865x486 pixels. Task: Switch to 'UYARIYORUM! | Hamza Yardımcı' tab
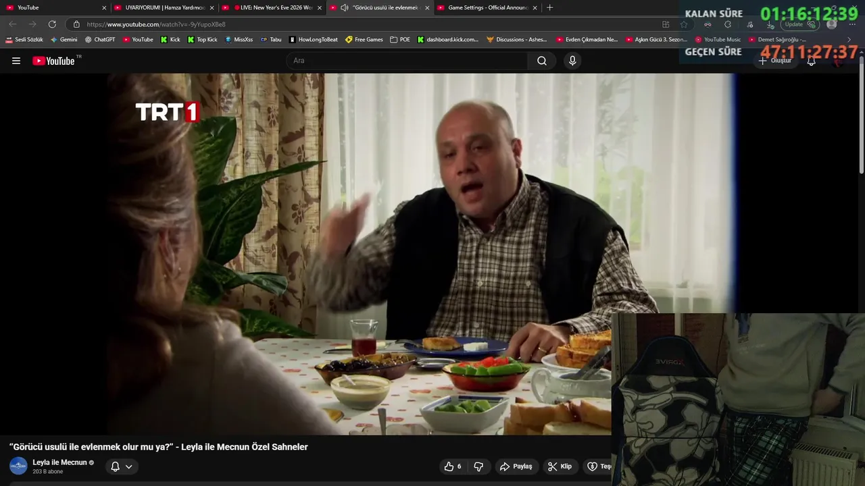pos(164,7)
